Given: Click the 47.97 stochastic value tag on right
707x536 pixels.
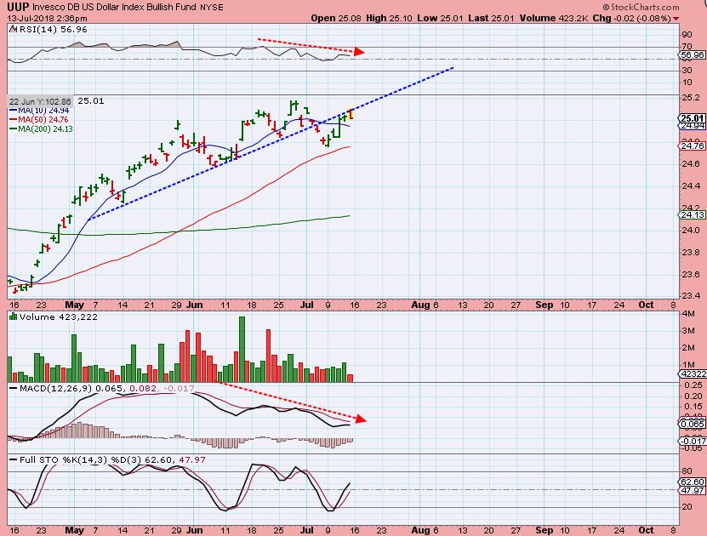Looking at the screenshot, I should [x=693, y=490].
